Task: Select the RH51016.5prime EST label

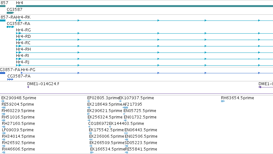Action: pyautogui.click(x=18, y=117)
